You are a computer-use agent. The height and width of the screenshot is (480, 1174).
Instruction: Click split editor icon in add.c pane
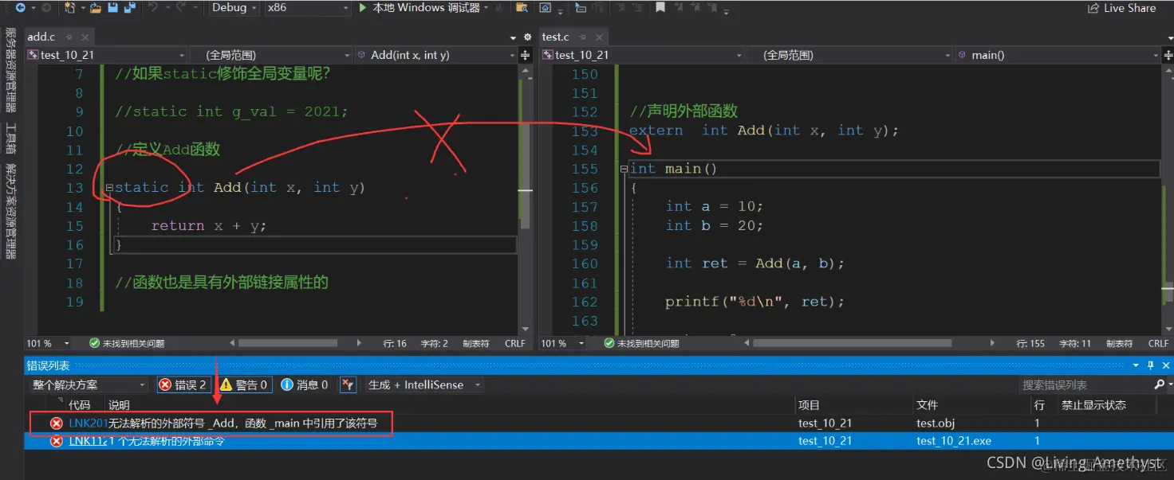526,55
